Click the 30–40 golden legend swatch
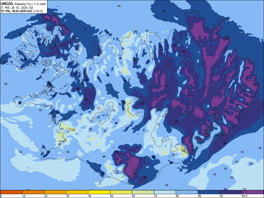 pyautogui.click(x=77, y=192)
